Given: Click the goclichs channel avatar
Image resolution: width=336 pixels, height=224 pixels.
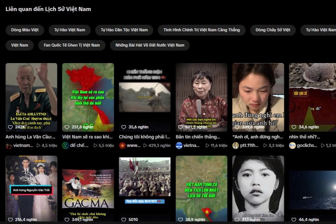Looking at the screenshot, I should pos(292,146).
